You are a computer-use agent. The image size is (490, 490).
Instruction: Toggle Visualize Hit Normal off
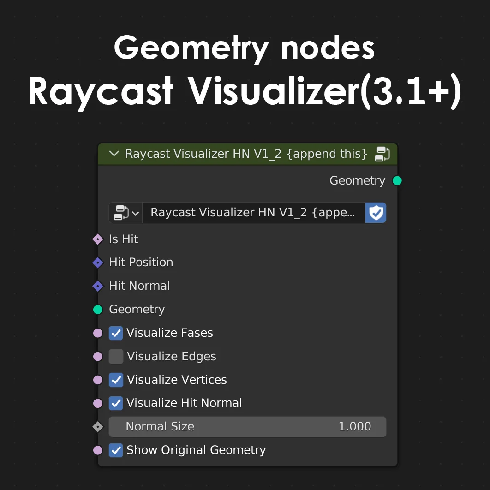(x=116, y=403)
